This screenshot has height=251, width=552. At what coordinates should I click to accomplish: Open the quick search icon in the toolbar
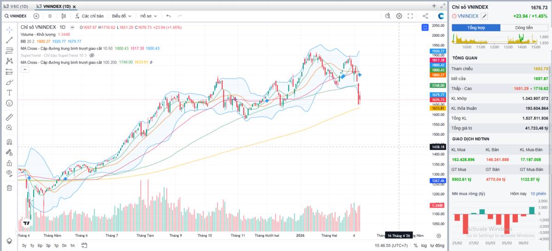click(x=387, y=16)
